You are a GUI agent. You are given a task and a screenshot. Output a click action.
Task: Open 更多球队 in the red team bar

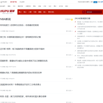(51, 12)
